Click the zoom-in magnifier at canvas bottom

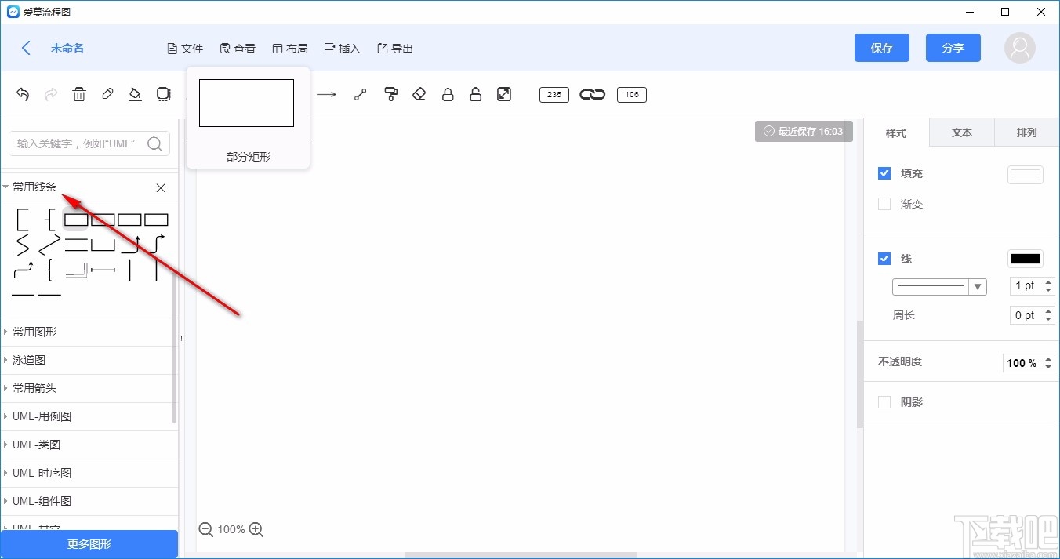coord(256,529)
